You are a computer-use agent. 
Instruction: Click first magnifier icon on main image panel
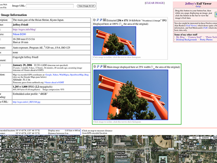point(98,66)
